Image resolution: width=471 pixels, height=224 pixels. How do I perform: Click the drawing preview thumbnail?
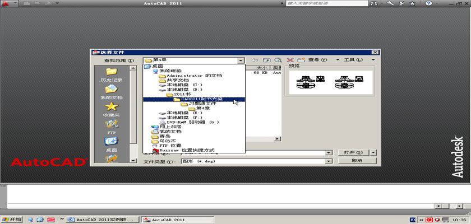(x=328, y=82)
